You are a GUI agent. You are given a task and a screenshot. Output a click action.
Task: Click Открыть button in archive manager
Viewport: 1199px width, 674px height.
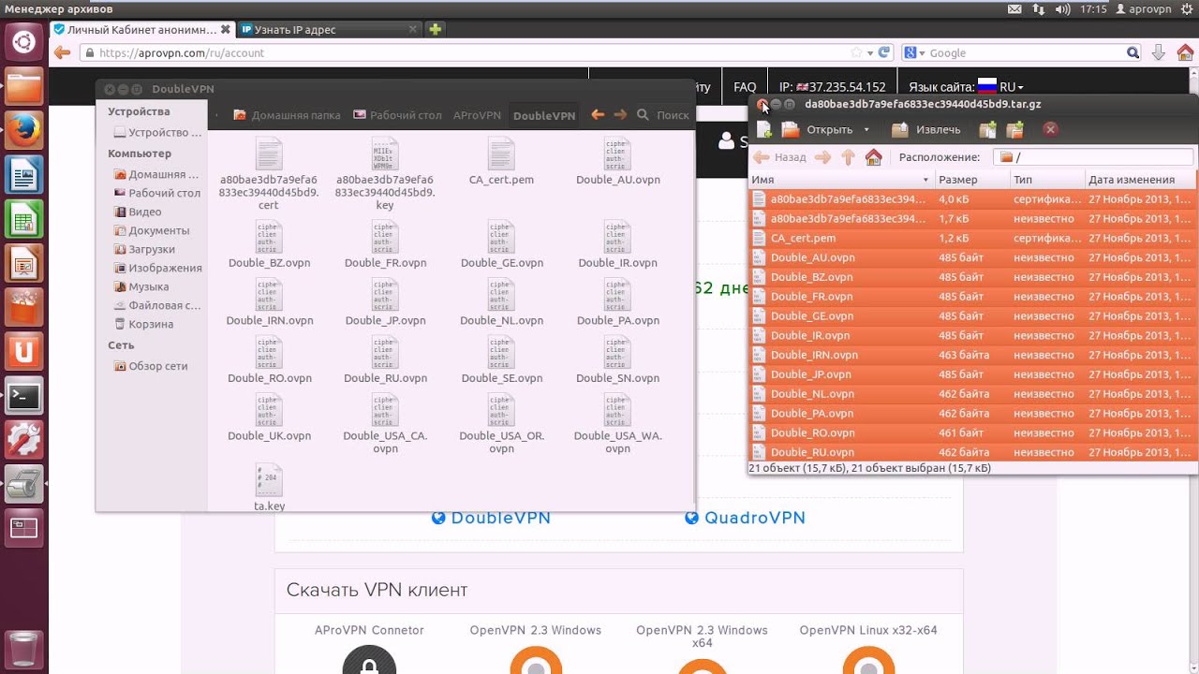pos(817,130)
